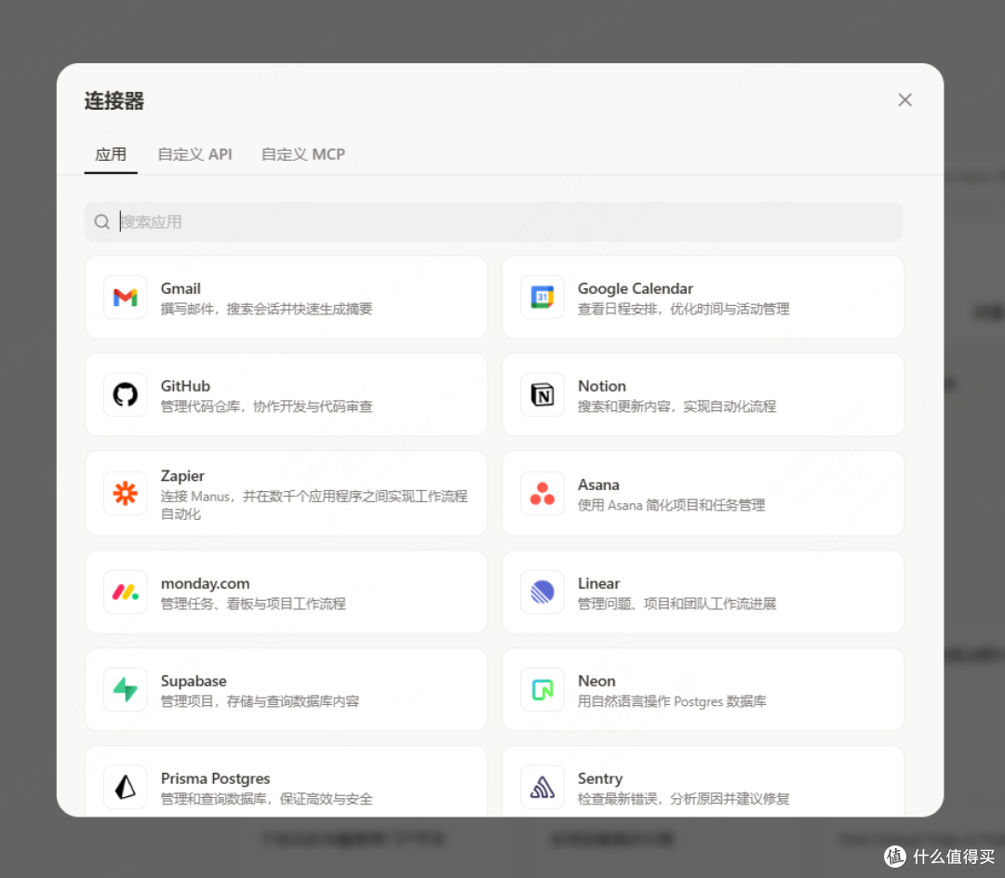Click the Gmail envelope icon
The height and width of the screenshot is (878, 1005).
(x=125, y=298)
